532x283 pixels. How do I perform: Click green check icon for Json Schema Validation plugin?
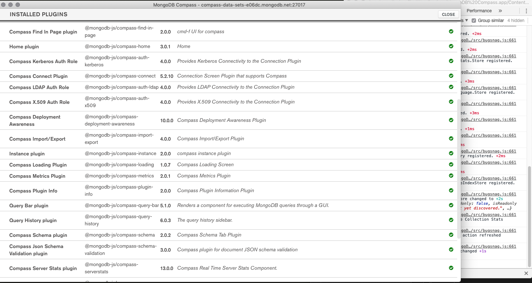[451, 249]
